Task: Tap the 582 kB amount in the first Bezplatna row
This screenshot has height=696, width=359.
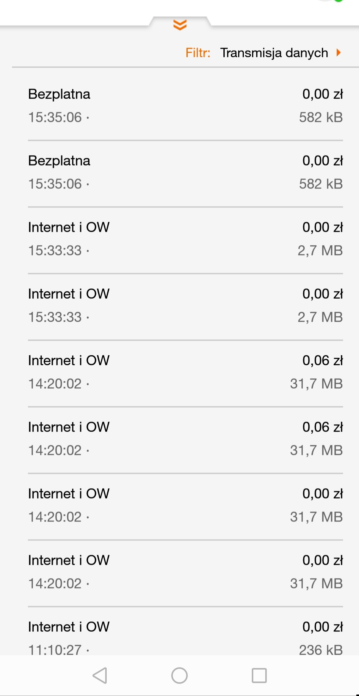Action: [x=320, y=118]
